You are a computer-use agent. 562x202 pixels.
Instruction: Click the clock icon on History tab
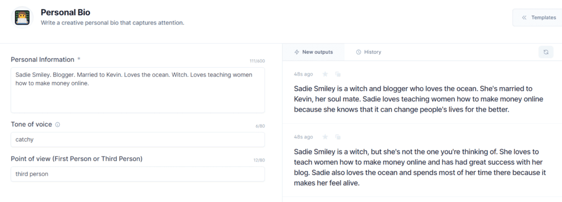pos(358,52)
